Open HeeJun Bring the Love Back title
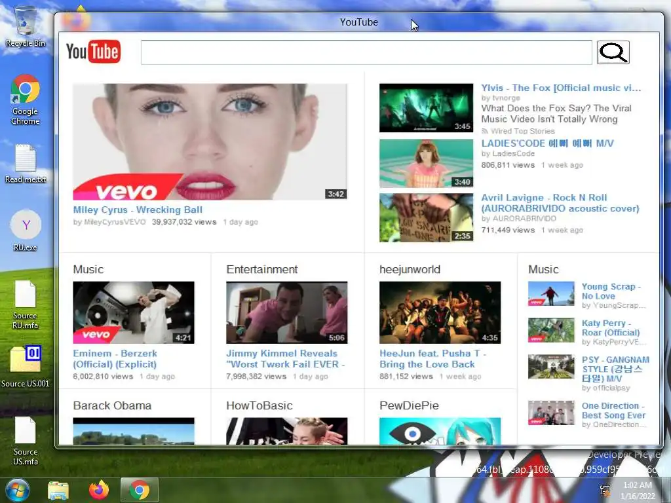The height and width of the screenshot is (503, 671). tap(432, 359)
